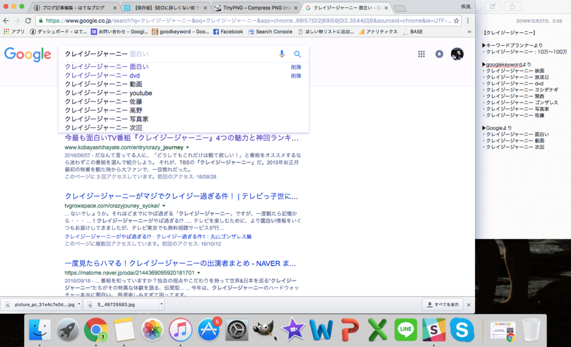Select suggestion クレイジージャーニー 次回

[x=183, y=128]
